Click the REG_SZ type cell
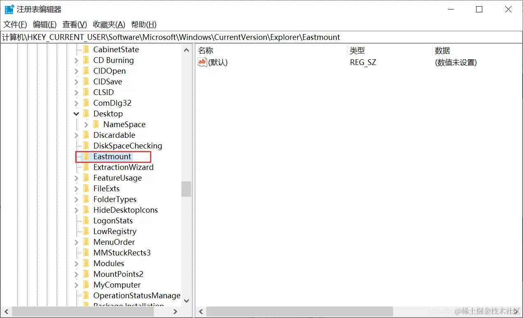523x318 pixels. click(363, 63)
